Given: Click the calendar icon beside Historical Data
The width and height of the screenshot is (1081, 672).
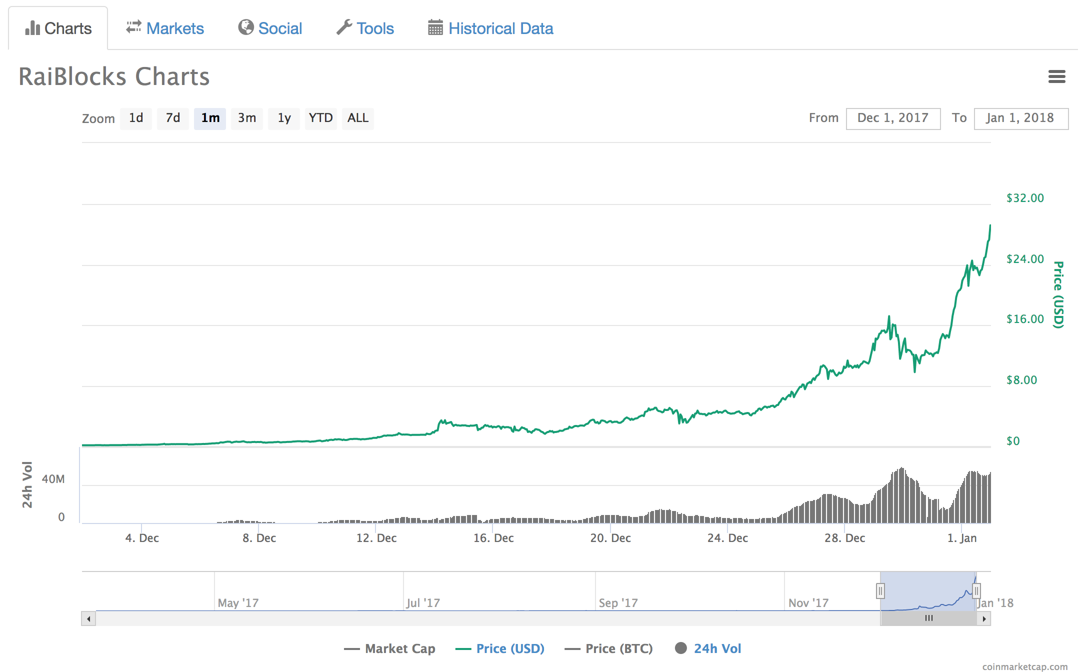Looking at the screenshot, I should (435, 28).
